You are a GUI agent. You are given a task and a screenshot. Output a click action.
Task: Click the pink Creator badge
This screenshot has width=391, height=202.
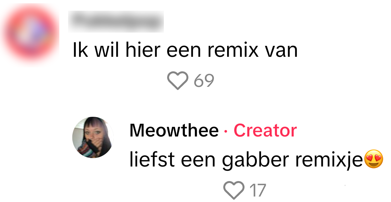coord(265,131)
